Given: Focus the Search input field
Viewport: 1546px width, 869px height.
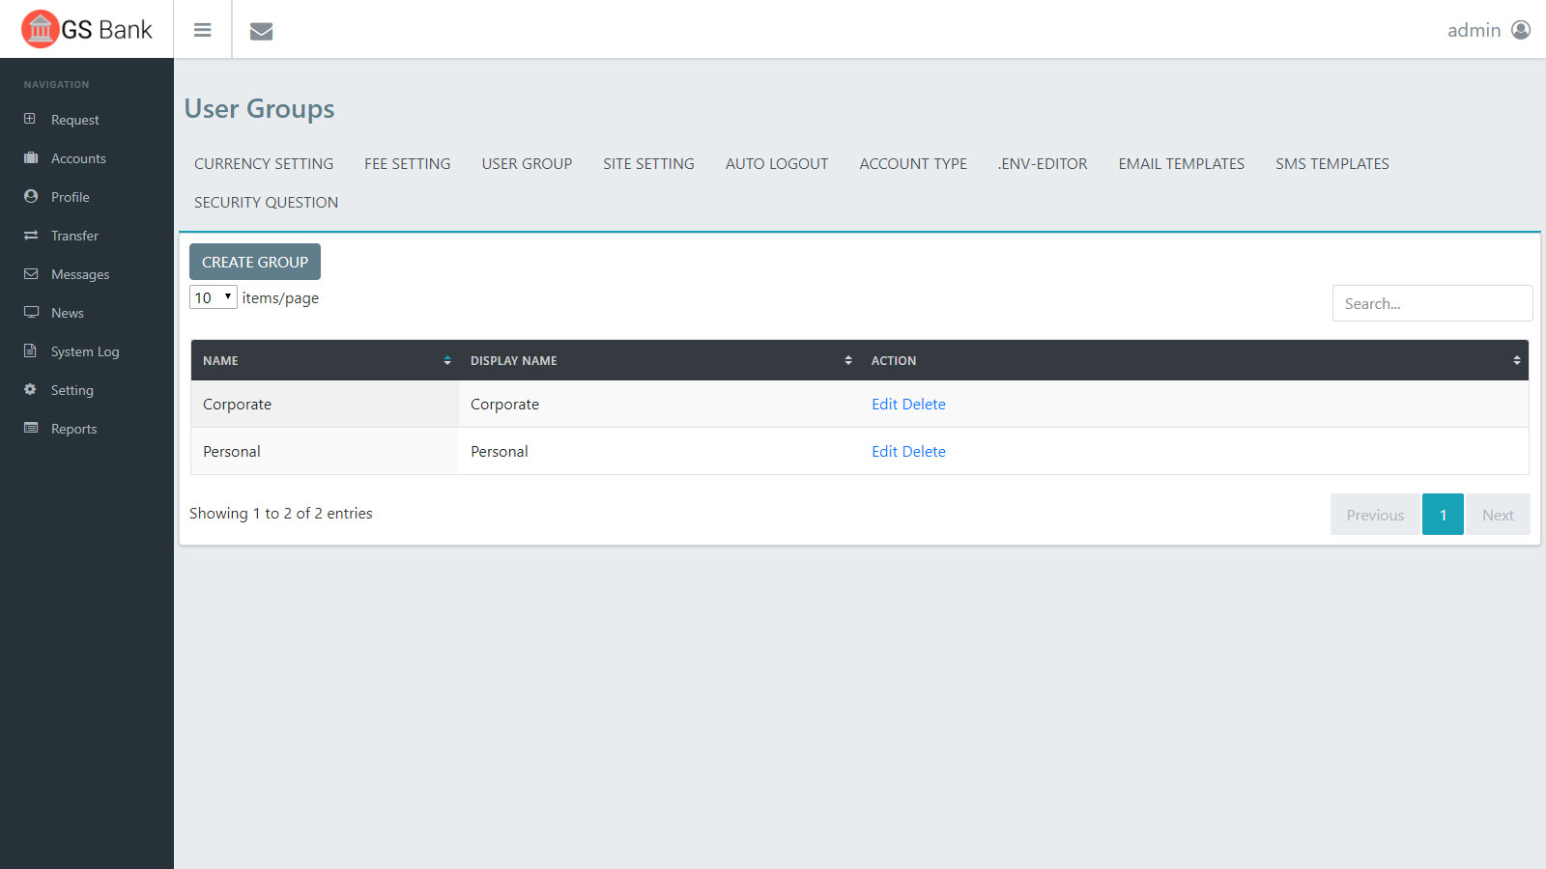Looking at the screenshot, I should coord(1432,303).
